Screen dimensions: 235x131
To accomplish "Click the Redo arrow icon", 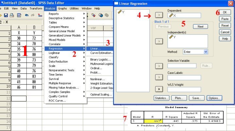I will (x=33, y=15).
